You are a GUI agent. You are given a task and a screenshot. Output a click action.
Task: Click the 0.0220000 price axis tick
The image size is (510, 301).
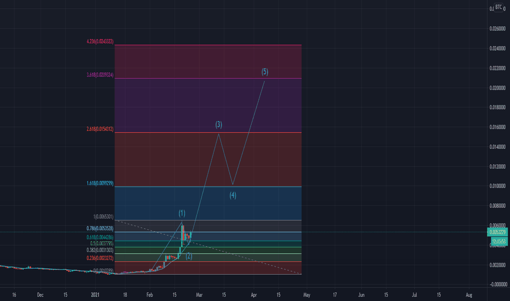(497, 68)
